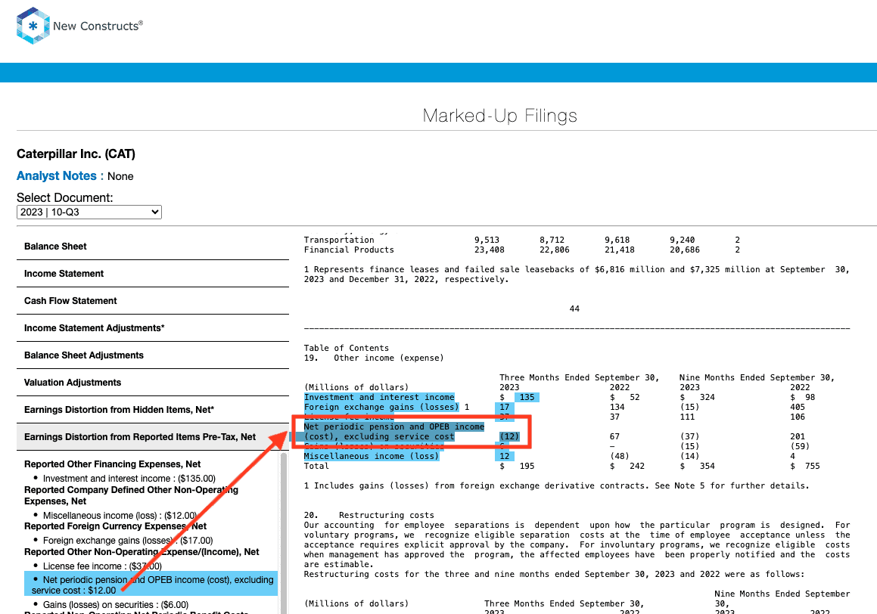
Task: Click the '19. Other income (expense)' heading
Action: 374,358
